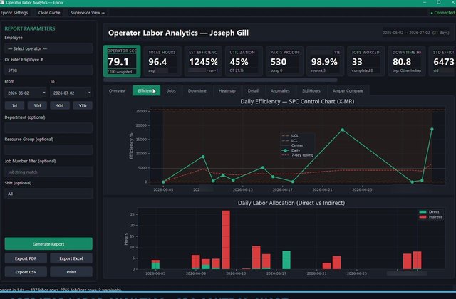This screenshot has height=299, width=456.
Task: Click the loaded status bar message
Action: [61, 290]
